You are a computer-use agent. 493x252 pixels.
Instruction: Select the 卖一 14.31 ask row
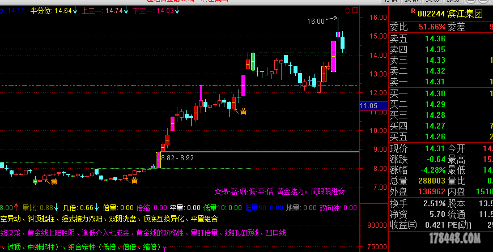pyautogui.click(x=440, y=82)
